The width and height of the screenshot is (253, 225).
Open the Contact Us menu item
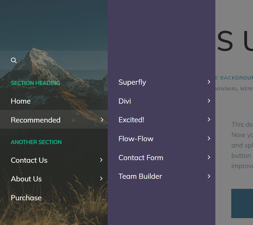(29, 160)
